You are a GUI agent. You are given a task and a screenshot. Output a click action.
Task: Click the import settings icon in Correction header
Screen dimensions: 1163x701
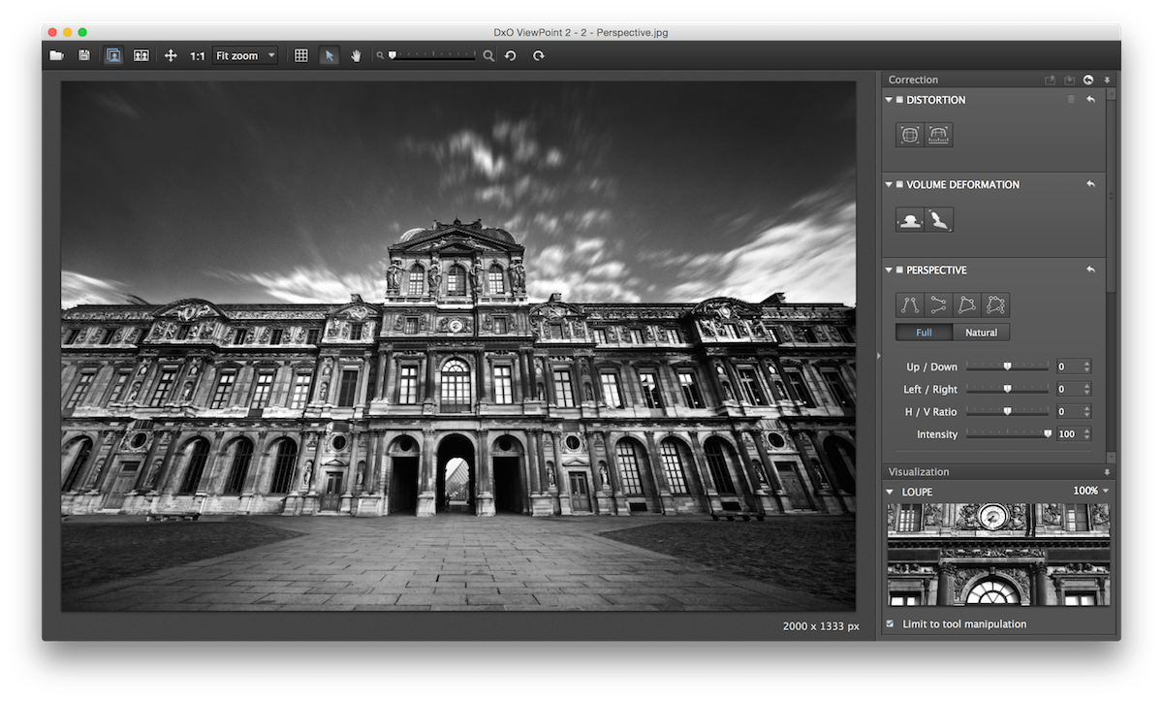pos(1069,80)
